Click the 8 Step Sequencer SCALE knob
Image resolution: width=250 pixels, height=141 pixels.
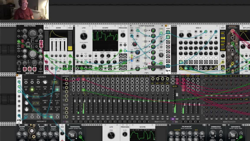pyautogui.click(x=161, y=55)
